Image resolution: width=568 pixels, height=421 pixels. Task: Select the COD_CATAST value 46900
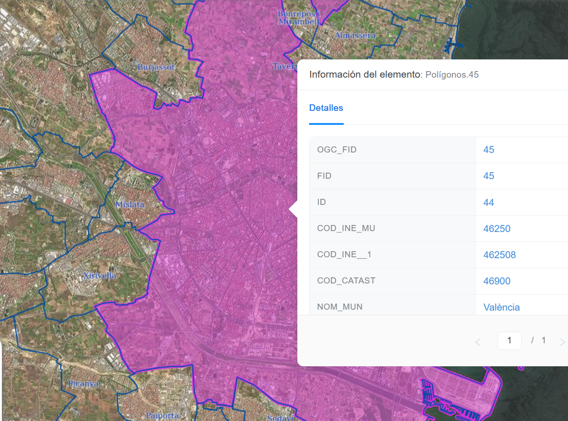tap(497, 281)
